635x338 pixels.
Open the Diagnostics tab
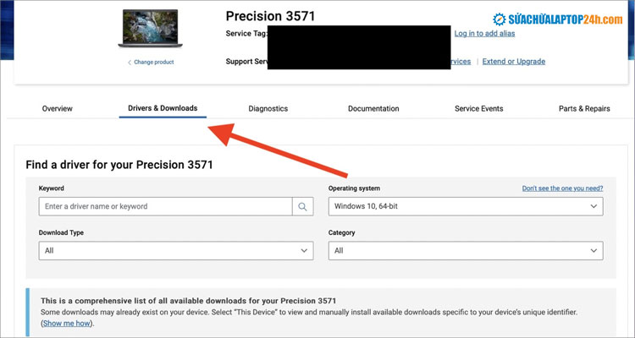(268, 109)
